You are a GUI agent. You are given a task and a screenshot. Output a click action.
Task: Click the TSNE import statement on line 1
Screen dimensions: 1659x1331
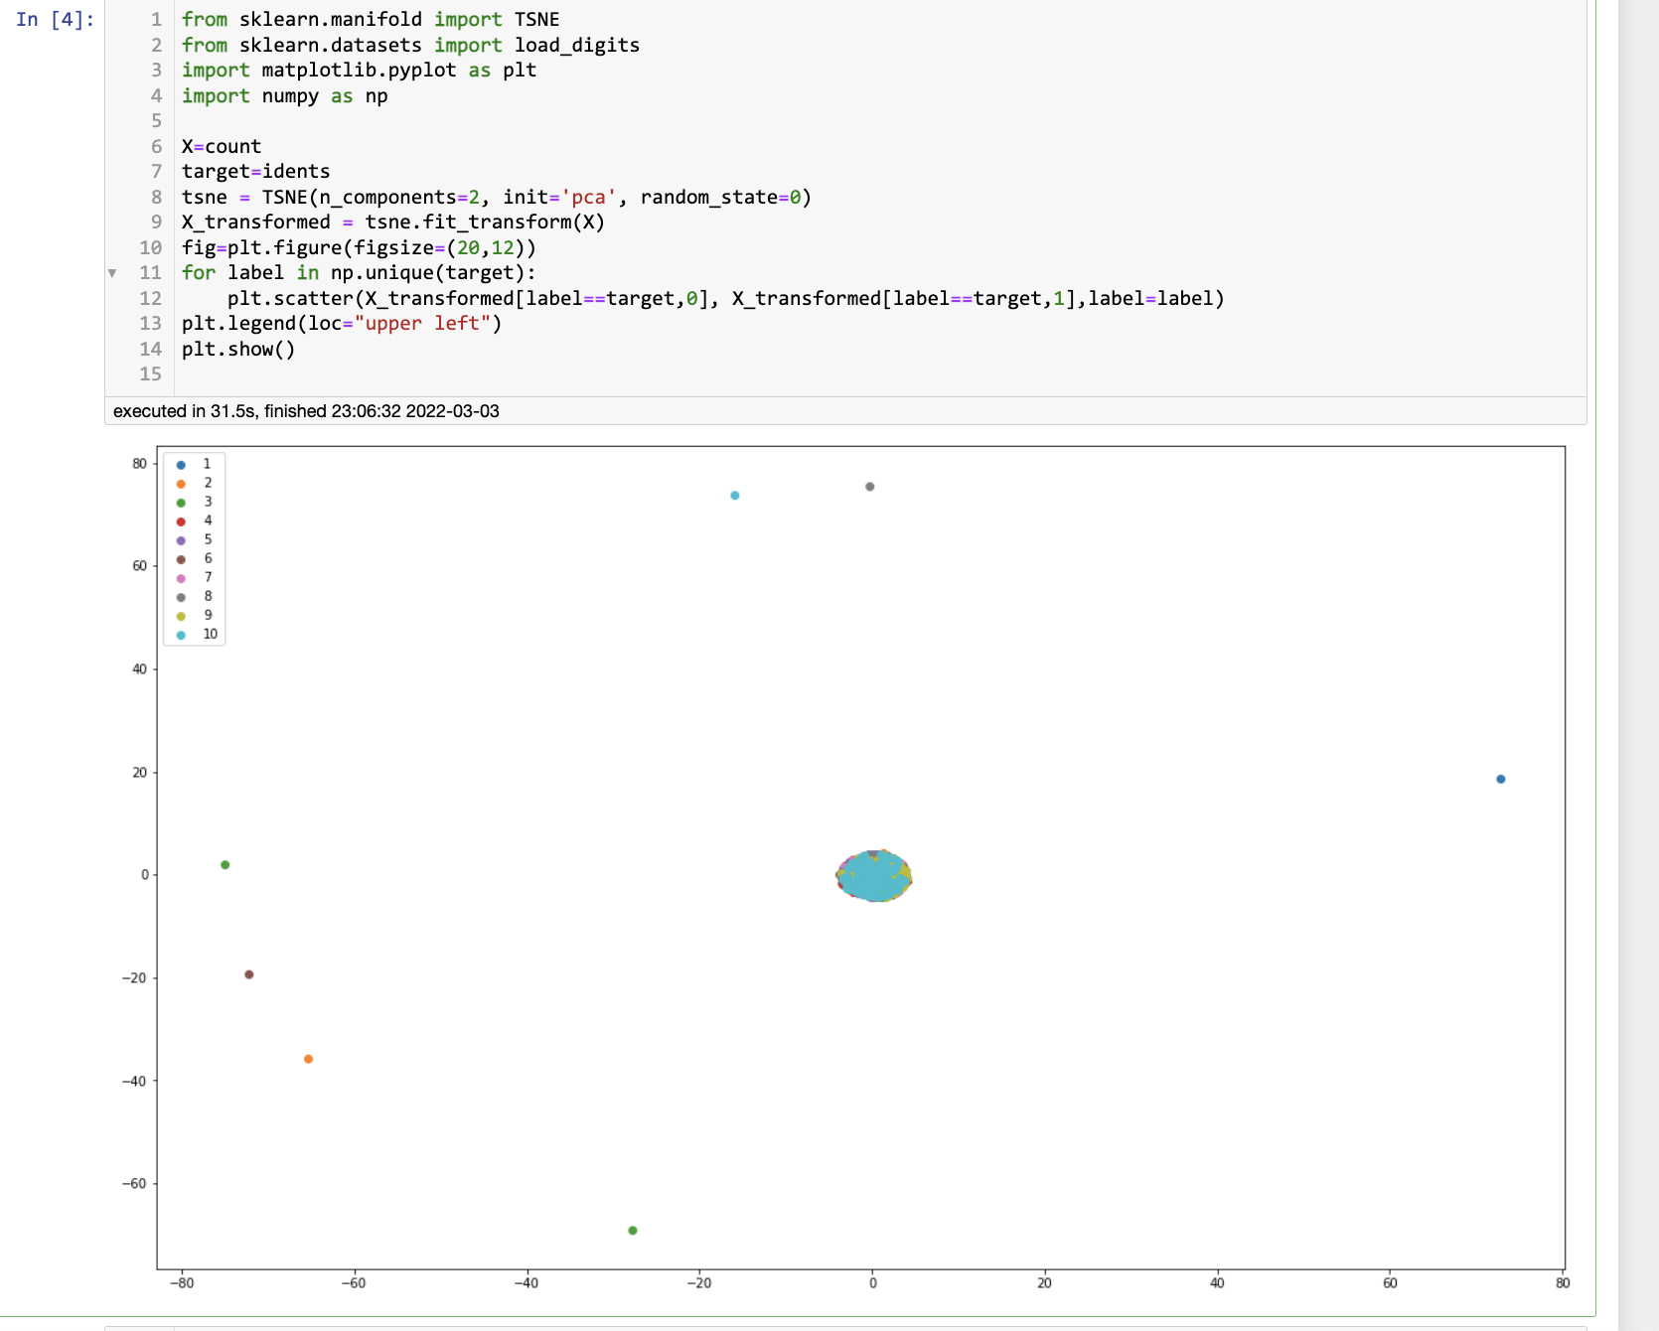click(x=370, y=19)
